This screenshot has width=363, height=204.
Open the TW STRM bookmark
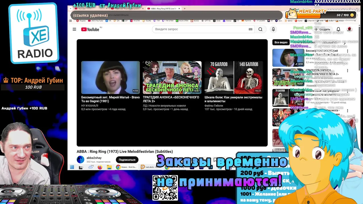(x=167, y=21)
